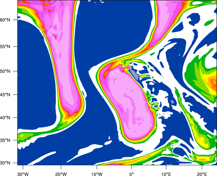Click the 55°N latitude label
The width and height of the screenshot is (217, 176).
(5, 47)
